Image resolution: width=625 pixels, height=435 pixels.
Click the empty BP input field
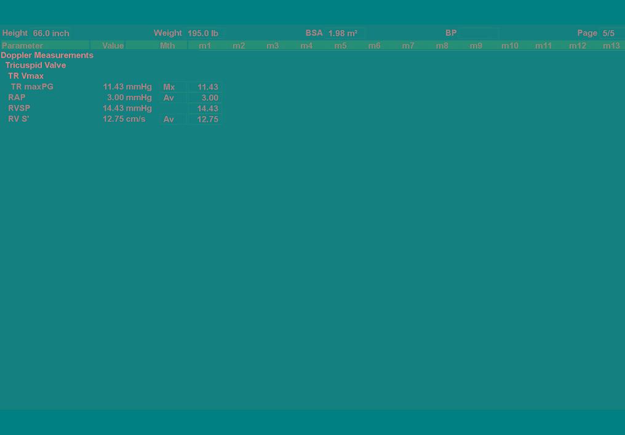click(478, 33)
